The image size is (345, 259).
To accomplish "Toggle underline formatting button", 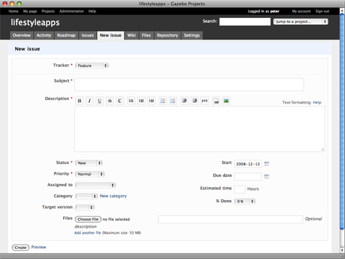I will click(x=100, y=101).
